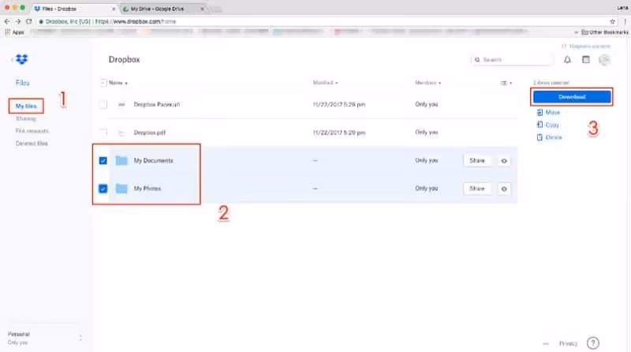
Task: Expand the list view options dropdown
Action: pyautogui.click(x=506, y=82)
